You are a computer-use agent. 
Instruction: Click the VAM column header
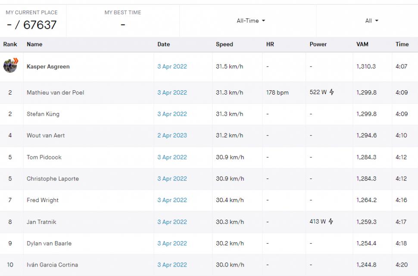tap(362, 44)
